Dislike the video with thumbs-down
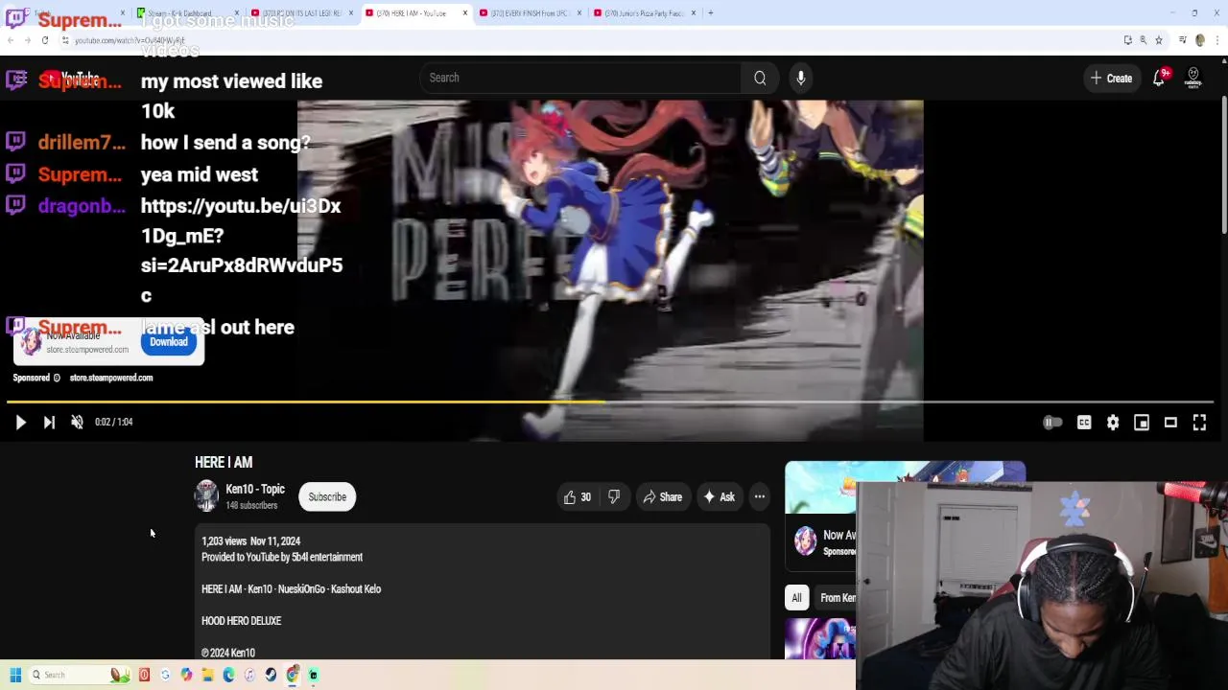1228x690 pixels. click(614, 497)
